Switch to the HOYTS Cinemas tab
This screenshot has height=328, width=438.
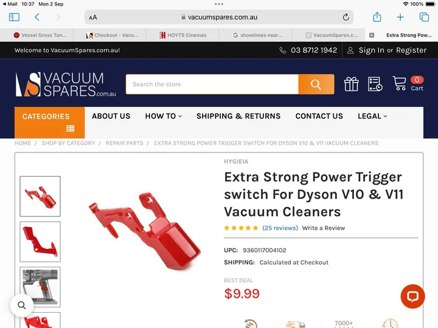[183, 35]
